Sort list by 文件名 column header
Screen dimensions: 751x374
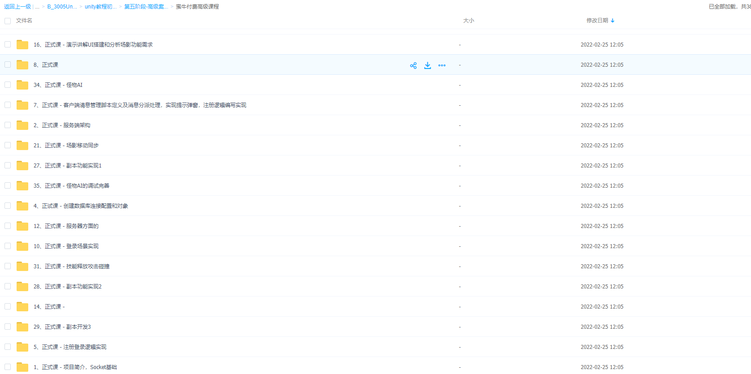24,21
